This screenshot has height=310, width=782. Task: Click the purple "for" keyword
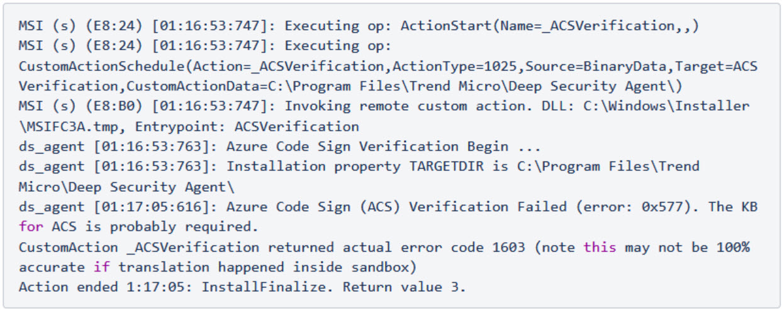[x=31, y=227]
